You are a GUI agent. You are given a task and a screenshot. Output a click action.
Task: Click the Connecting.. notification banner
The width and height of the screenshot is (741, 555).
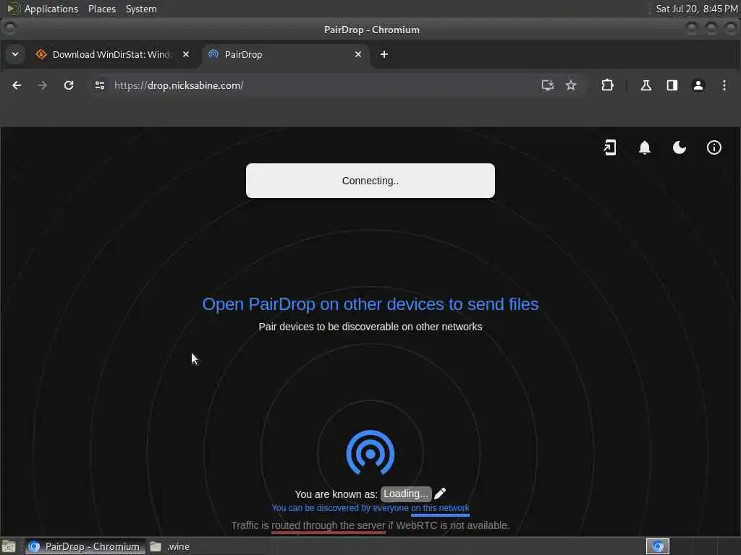370,181
